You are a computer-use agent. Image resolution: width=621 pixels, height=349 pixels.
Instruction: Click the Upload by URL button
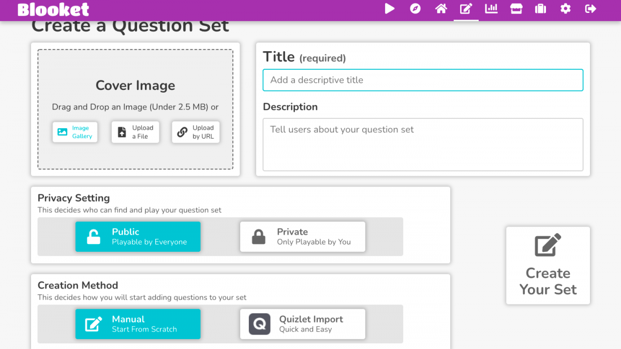[x=196, y=132]
